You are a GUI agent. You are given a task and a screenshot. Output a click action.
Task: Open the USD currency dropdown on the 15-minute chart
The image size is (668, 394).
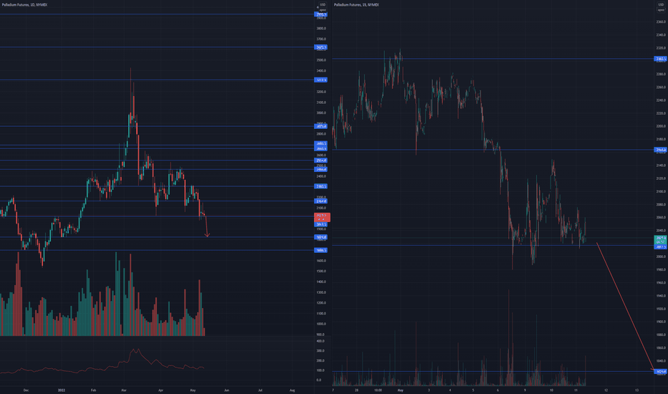click(x=661, y=5)
